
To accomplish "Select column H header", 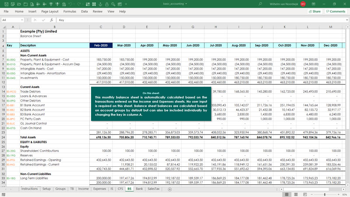I will pyautogui.click(x=216, y=27).
